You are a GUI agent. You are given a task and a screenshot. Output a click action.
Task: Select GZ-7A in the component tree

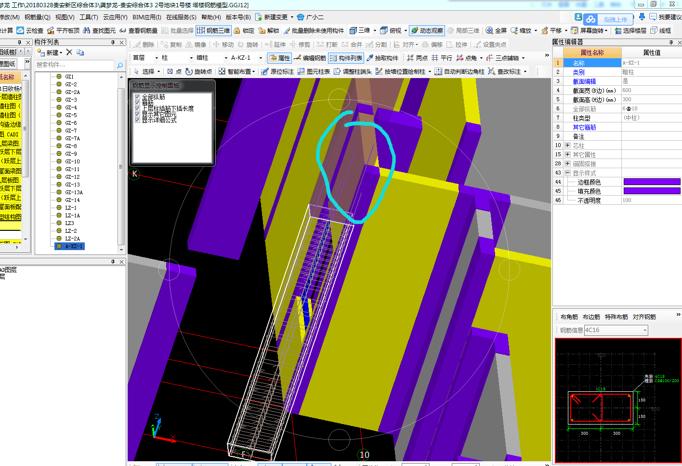[72, 138]
